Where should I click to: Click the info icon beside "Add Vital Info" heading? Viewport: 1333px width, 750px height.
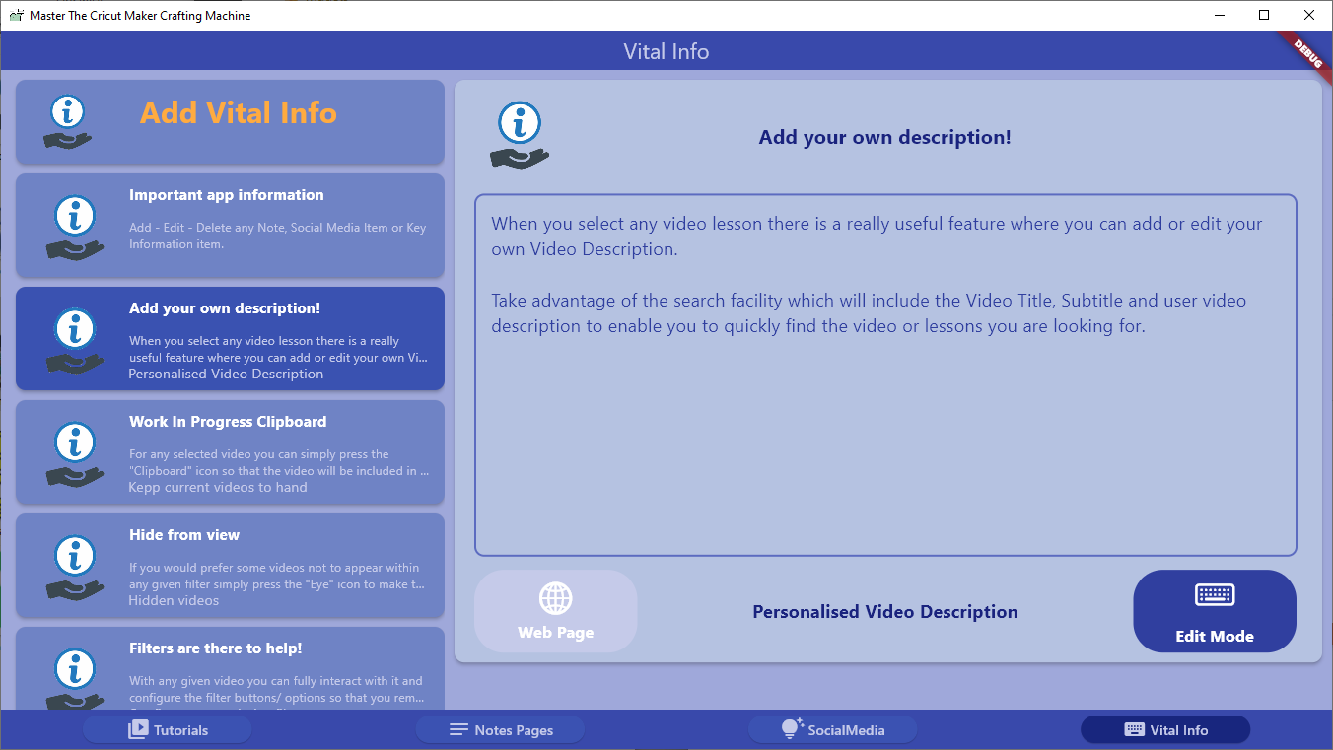[66, 120]
